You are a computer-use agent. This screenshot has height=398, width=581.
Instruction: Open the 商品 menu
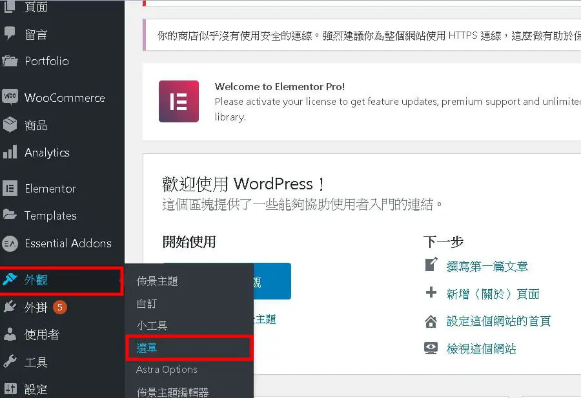(62, 126)
